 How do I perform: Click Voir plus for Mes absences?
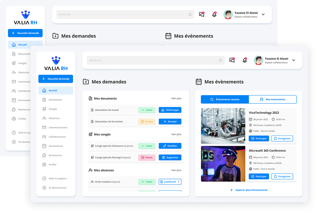click(176, 170)
